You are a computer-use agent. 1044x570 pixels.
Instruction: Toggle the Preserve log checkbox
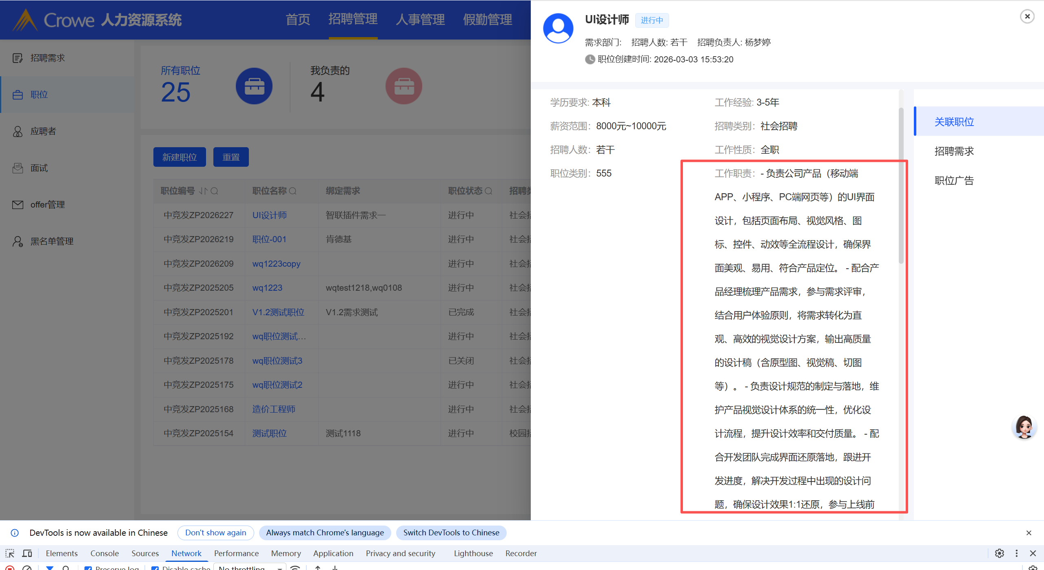tap(88, 568)
